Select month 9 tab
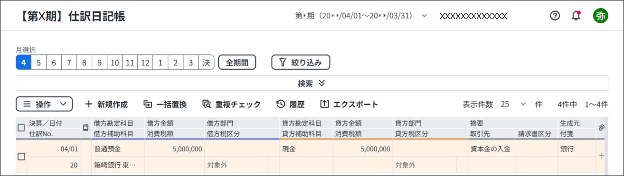 point(99,62)
